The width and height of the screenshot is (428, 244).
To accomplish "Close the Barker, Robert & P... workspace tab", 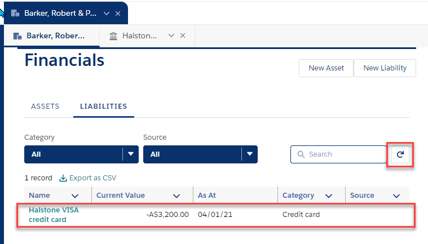I will coord(118,14).
